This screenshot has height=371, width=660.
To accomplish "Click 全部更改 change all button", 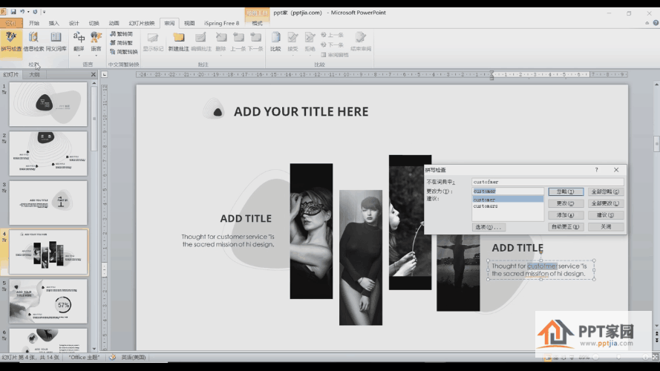I will (x=605, y=203).
